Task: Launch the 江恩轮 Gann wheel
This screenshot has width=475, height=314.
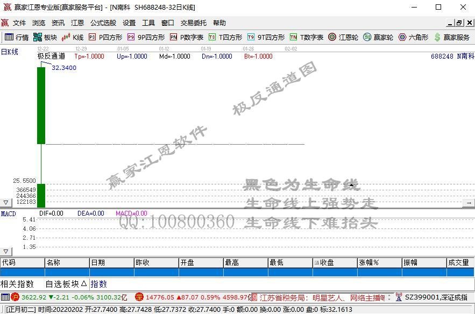Action: (x=343, y=37)
